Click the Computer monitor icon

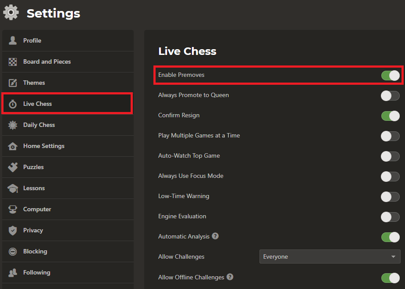pos(13,210)
